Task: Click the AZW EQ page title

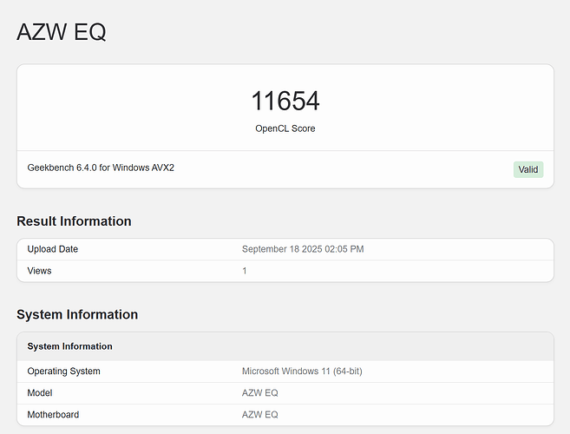Action: [x=61, y=32]
